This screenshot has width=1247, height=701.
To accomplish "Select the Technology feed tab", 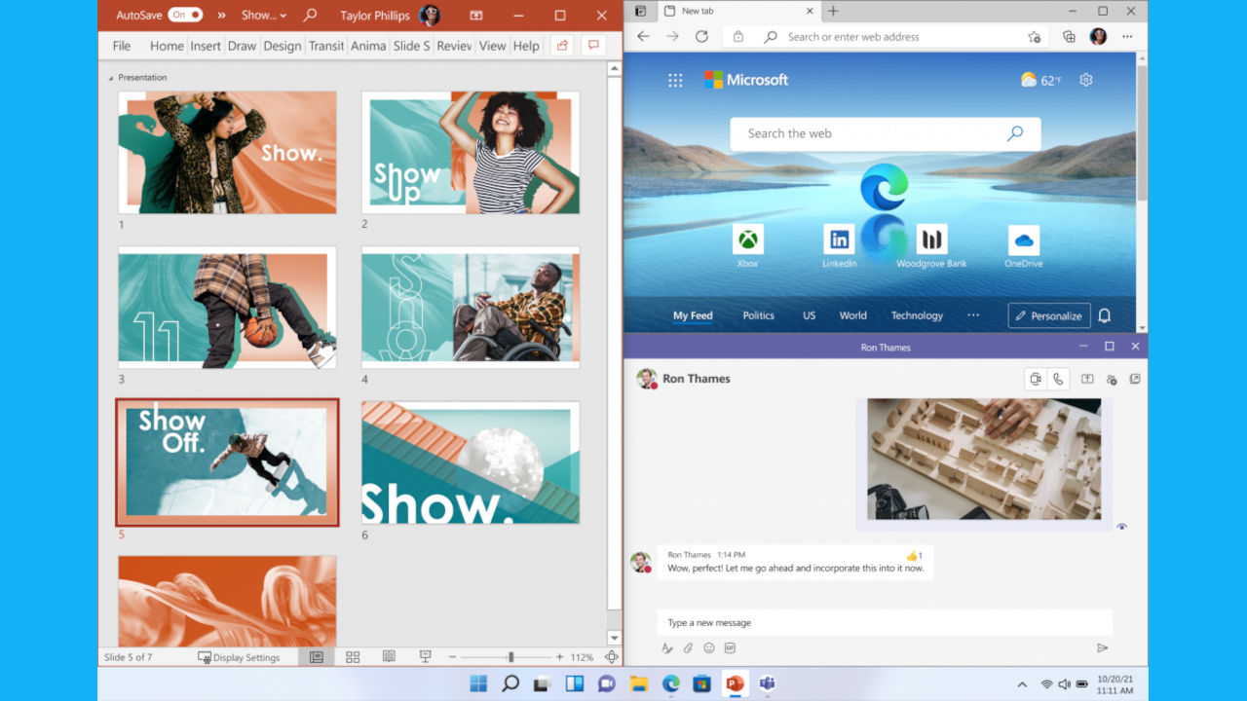I will 917,315.
